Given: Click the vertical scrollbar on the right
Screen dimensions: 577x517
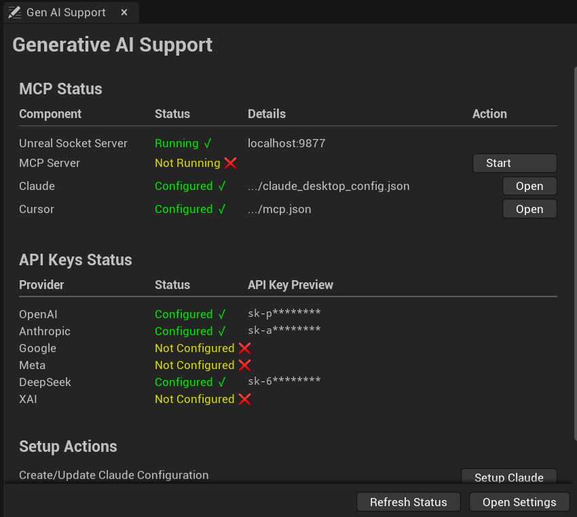Looking at the screenshot, I should [575, 254].
